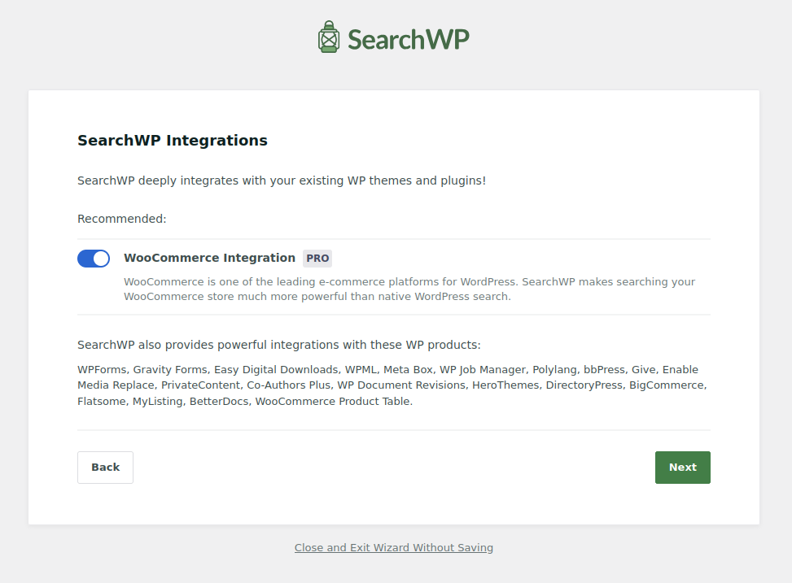Click the SearchWP lantern logo icon

328,36
